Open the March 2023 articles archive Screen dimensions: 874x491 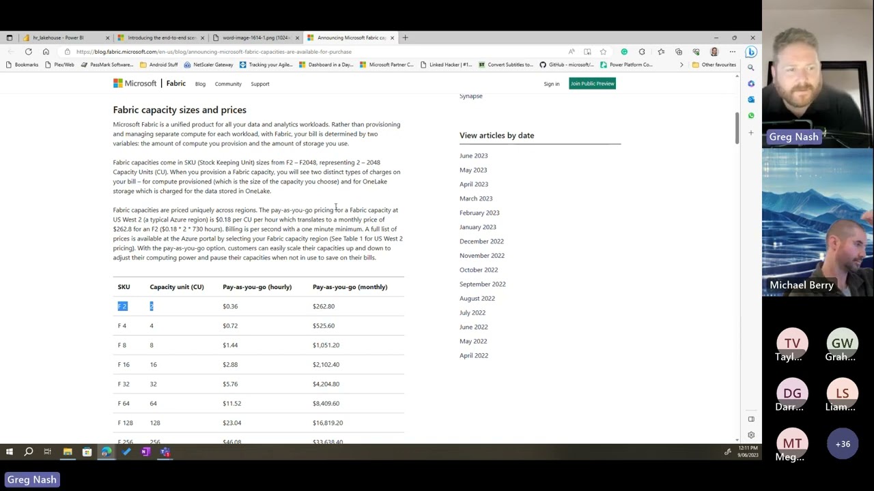pyautogui.click(x=476, y=198)
